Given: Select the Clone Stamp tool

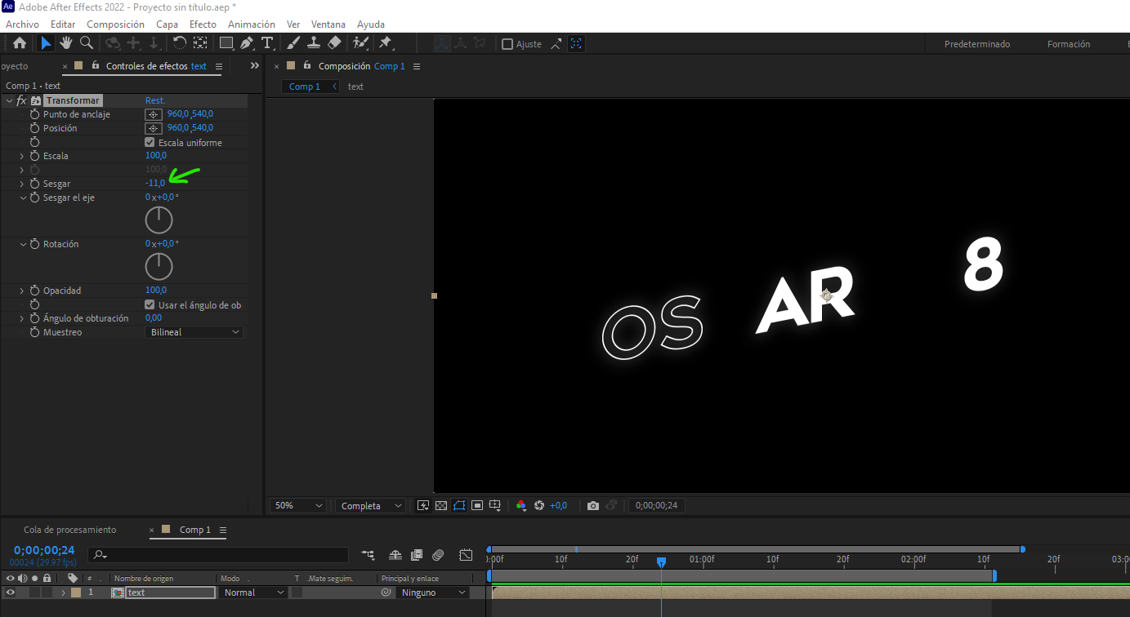Looking at the screenshot, I should coord(314,43).
